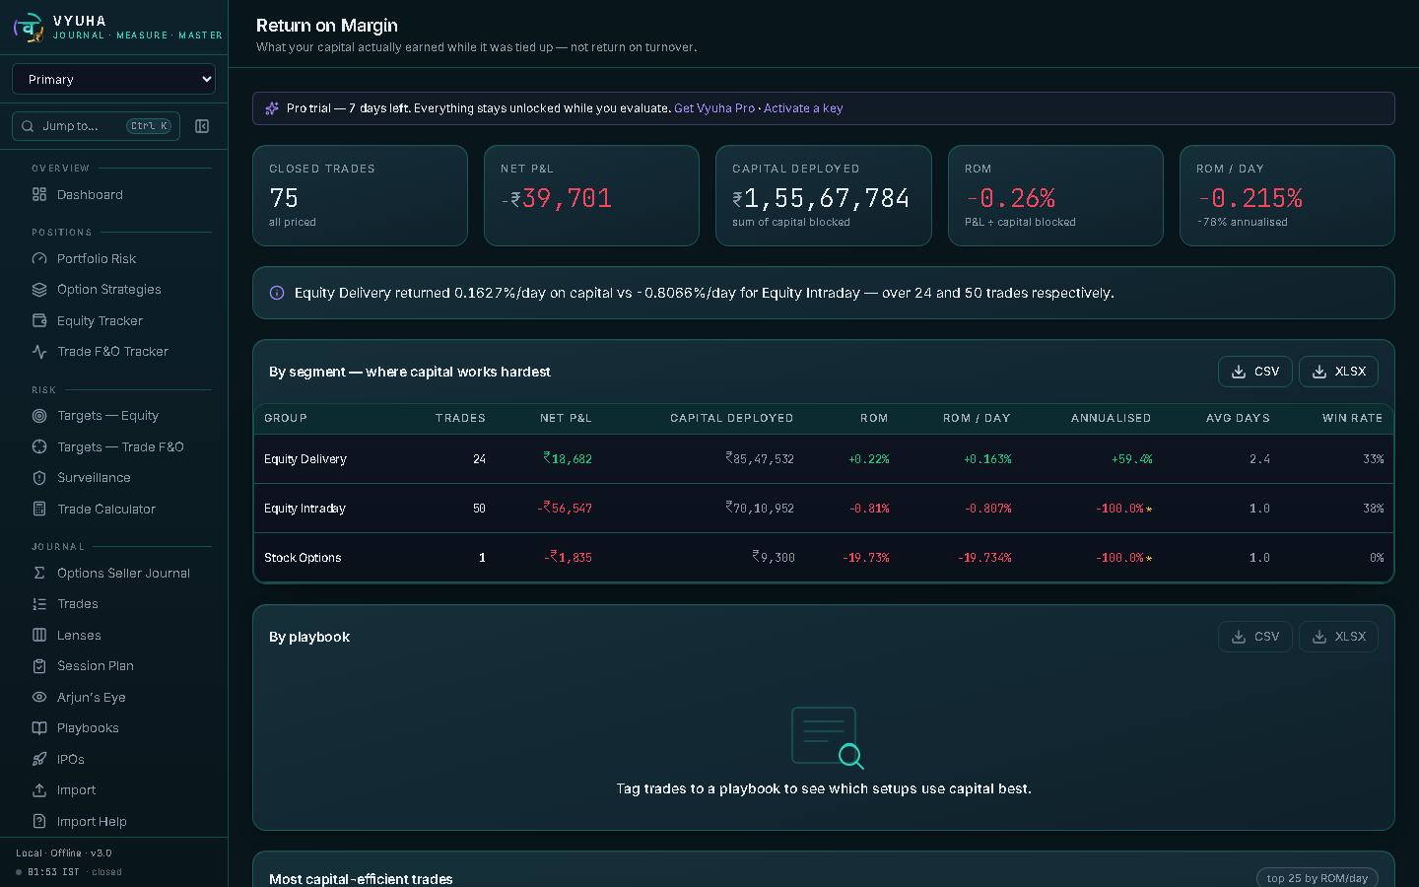Viewport: 1419px width, 887px height.
Task: Click the Targets — Trade F&O crosshair icon
Action: (39, 447)
